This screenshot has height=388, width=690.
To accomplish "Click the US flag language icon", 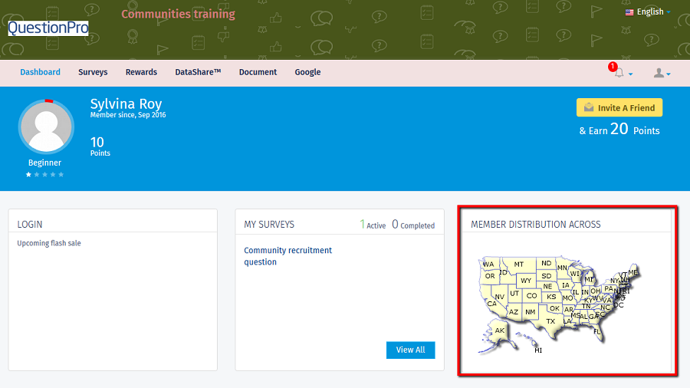I will pyautogui.click(x=629, y=12).
